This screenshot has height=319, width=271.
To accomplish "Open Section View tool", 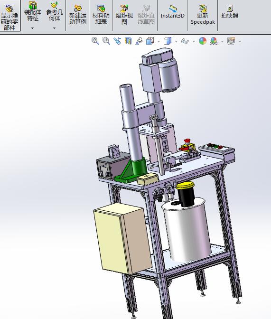I will click(x=128, y=41).
